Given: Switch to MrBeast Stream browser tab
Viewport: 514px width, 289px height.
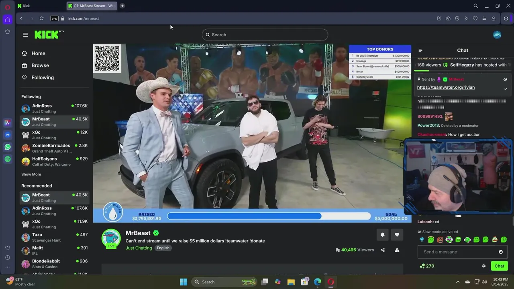Looking at the screenshot, I should tap(92, 6).
